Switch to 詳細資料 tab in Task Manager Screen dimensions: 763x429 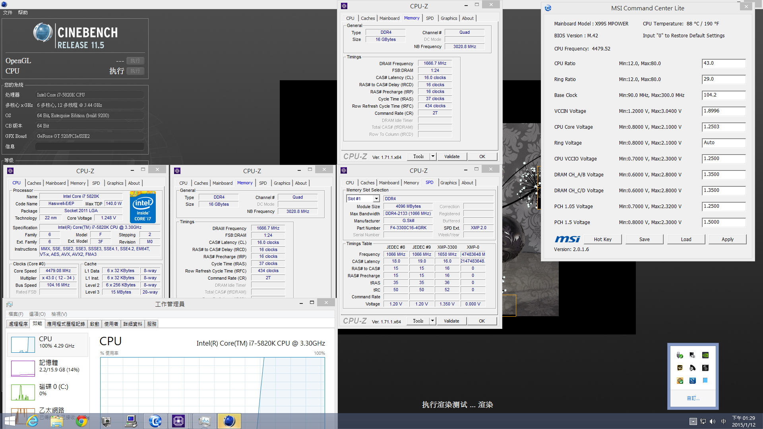pyautogui.click(x=133, y=324)
